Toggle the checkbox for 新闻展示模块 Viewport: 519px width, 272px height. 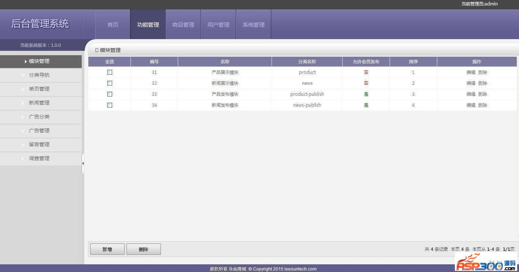[x=110, y=83]
